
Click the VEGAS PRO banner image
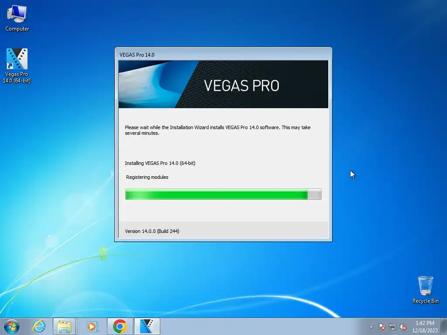(223, 84)
